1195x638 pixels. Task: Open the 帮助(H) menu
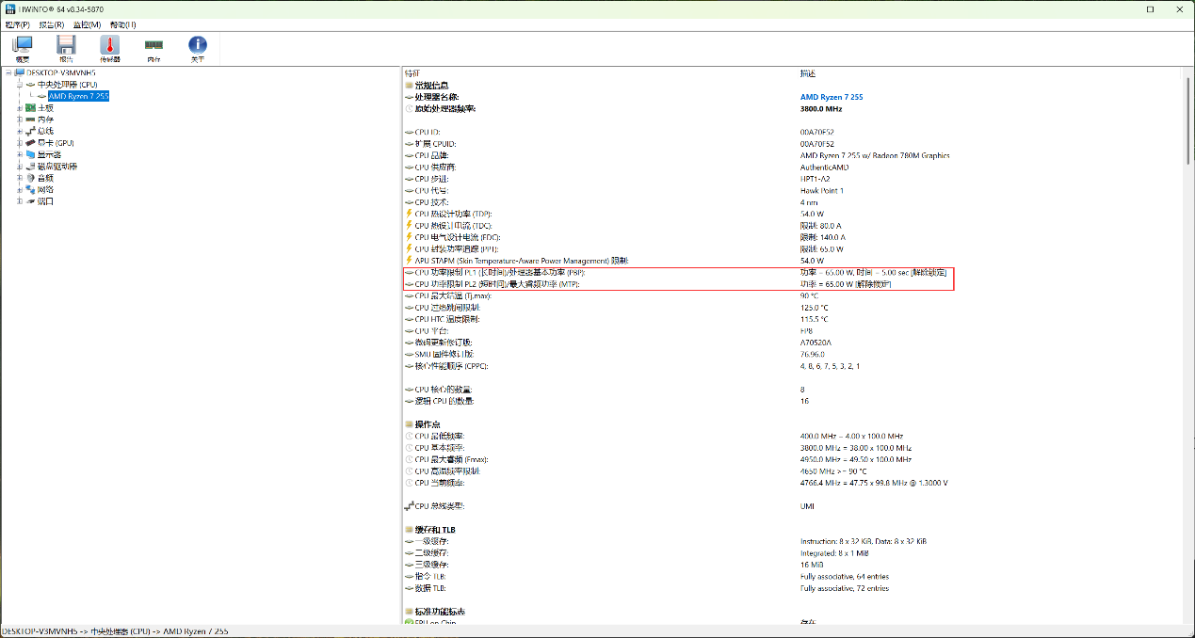click(x=122, y=24)
